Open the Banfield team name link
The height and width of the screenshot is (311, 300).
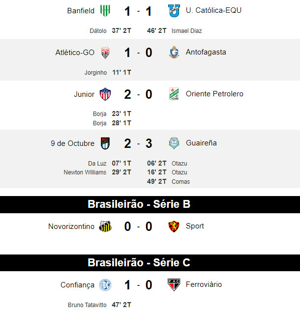click(x=81, y=11)
